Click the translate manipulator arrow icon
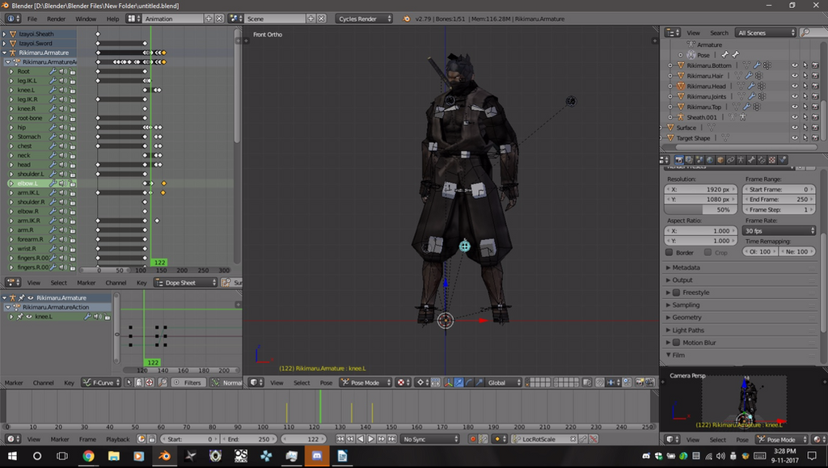The image size is (828, 468). click(459, 382)
